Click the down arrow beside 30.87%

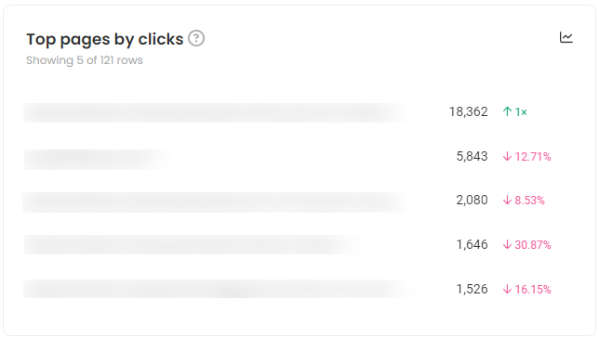(507, 244)
